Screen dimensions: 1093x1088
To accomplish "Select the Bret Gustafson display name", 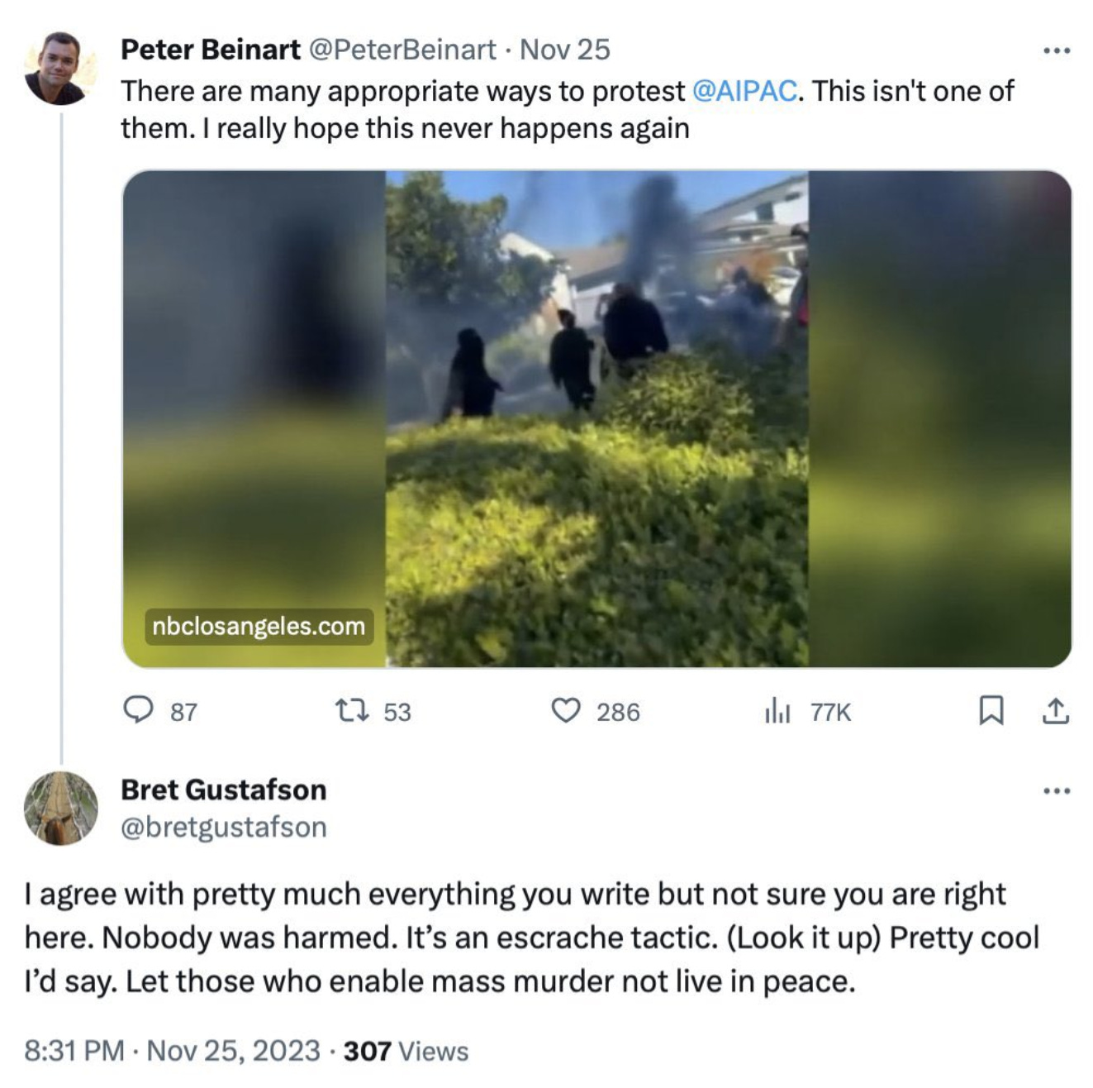I will [x=224, y=790].
